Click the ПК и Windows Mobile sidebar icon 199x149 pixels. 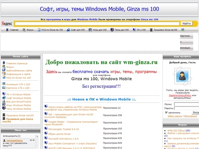(x=4, y=94)
